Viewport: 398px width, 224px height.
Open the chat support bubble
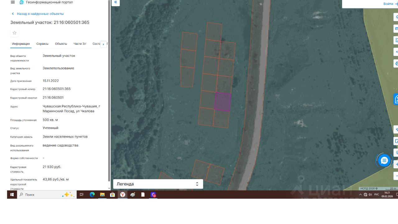(x=384, y=161)
